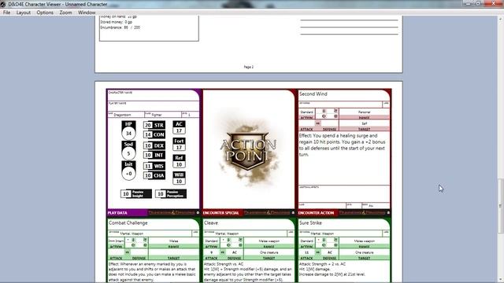The height and width of the screenshot is (283, 504).
Task: Click the Passive Perception 10 box
Action: click(171, 194)
